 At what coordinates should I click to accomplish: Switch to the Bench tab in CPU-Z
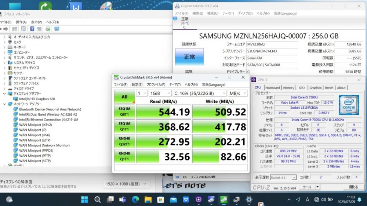pos(329,88)
